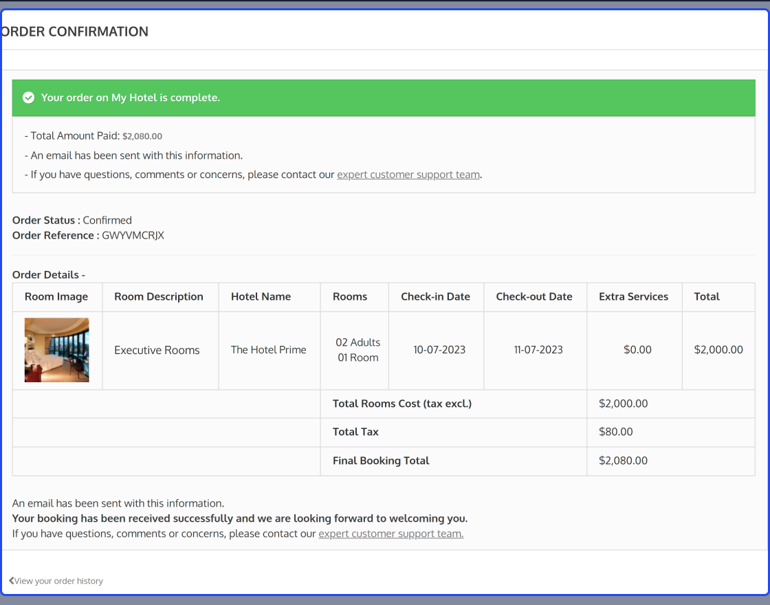Open the expert customer support team link in the summary box
The image size is (770, 605).
point(408,175)
